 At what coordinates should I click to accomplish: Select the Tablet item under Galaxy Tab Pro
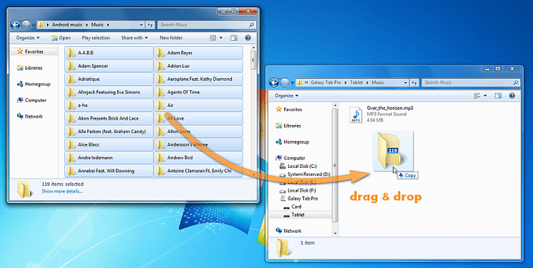(x=298, y=215)
